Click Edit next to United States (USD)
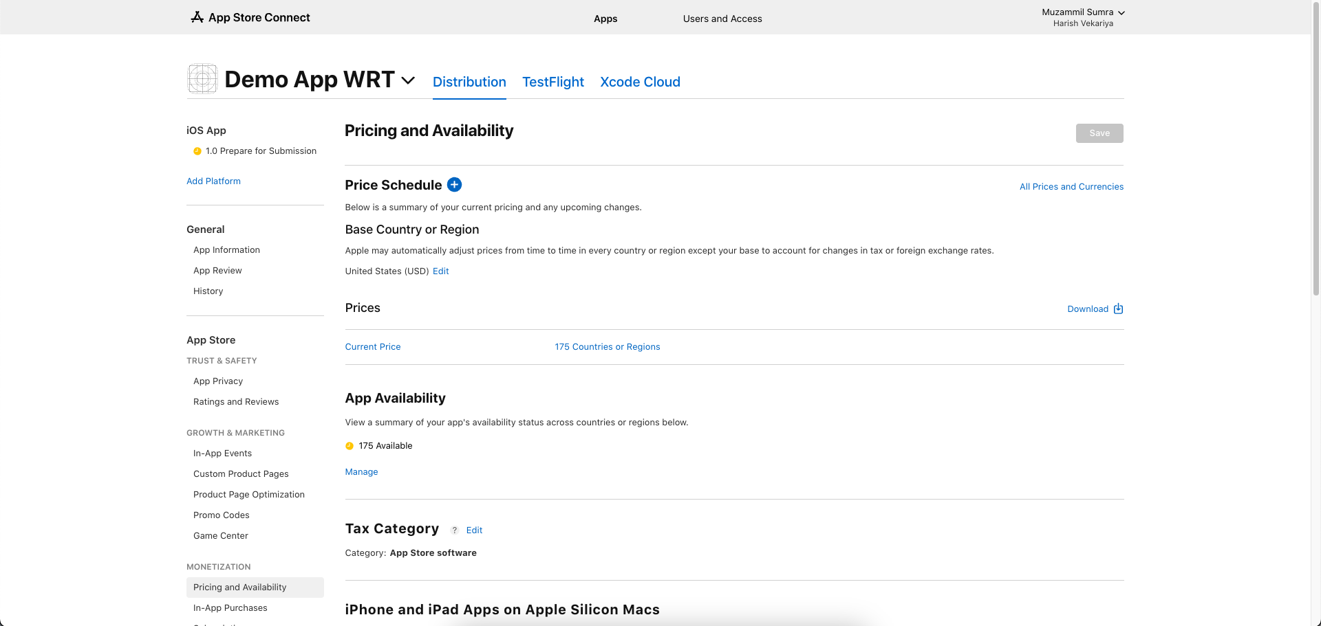Image resolution: width=1321 pixels, height=626 pixels. point(441,271)
